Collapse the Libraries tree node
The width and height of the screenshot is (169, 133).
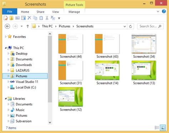[x=6, y=98]
